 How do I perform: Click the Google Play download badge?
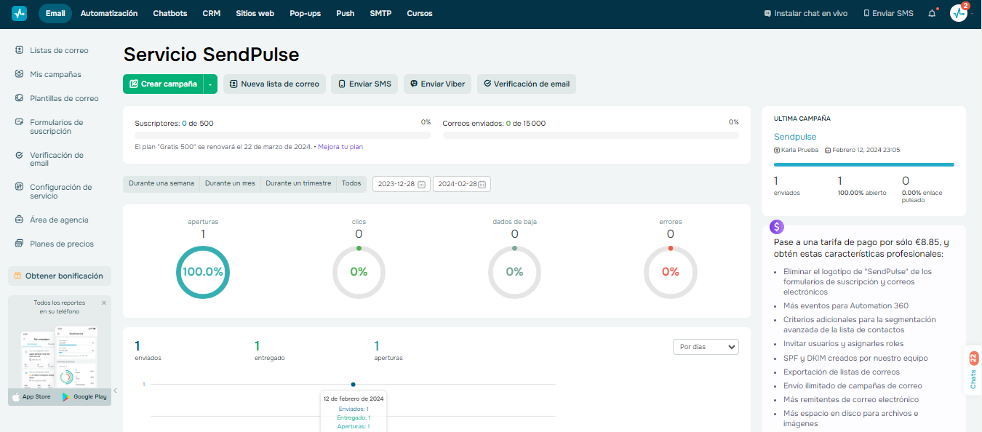84,396
